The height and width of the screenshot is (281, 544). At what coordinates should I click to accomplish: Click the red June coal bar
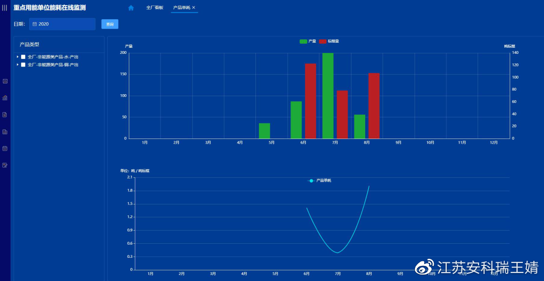pos(310,101)
